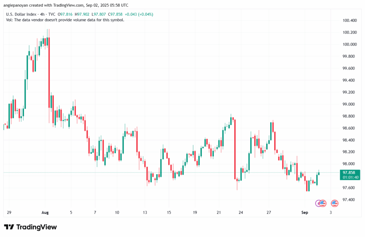The width and height of the screenshot is (365, 237).
Task: Click the Sep label on time axis
Action: pos(304,212)
